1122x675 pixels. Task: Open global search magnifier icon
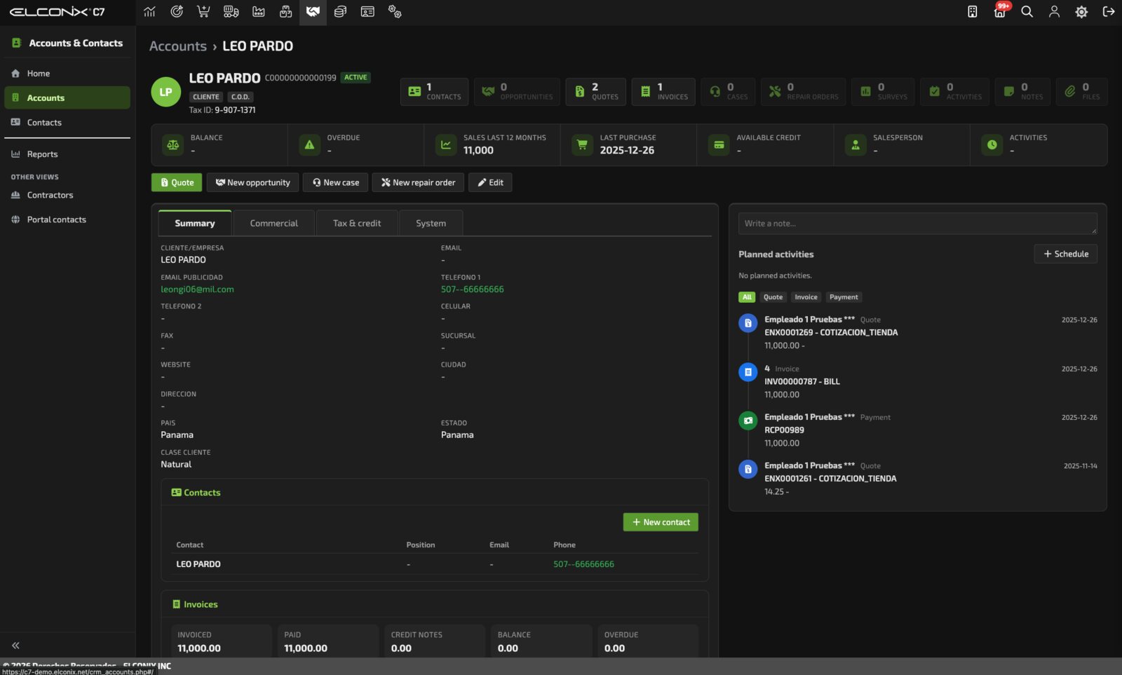pos(1027,12)
